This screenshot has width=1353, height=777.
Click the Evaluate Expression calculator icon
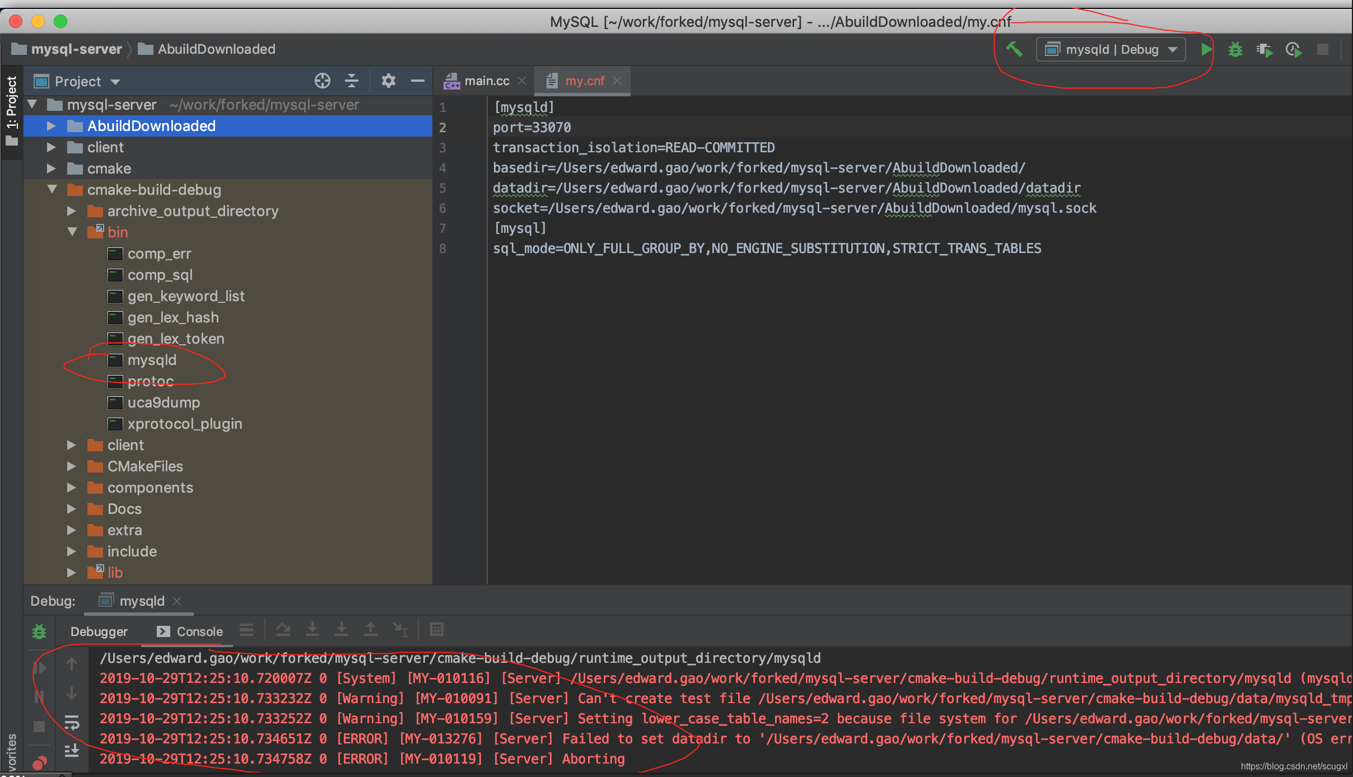437,630
